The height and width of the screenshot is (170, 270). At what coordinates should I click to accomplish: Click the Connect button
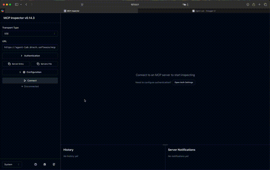click(30, 81)
